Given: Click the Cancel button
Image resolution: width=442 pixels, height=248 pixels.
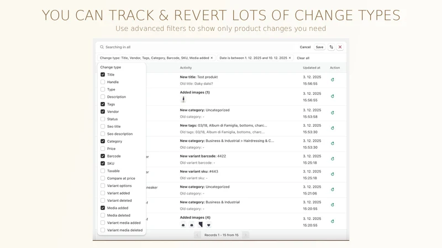Looking at the screenshot, I should click(x=305, y=47).
